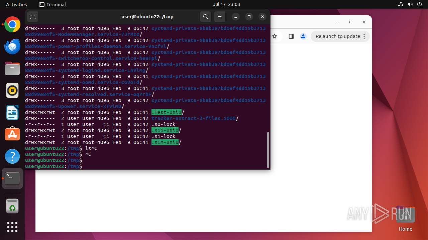The image size is (428, 240).
Task: Bookmark page star icon in Chrome
Action: click(275, 36)
